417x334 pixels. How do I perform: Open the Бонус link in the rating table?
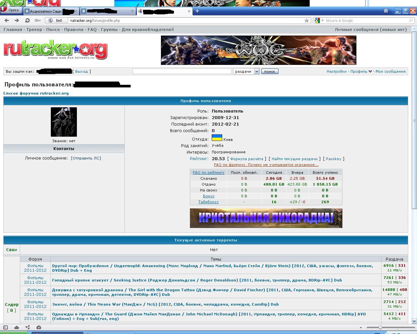[208, 196]
